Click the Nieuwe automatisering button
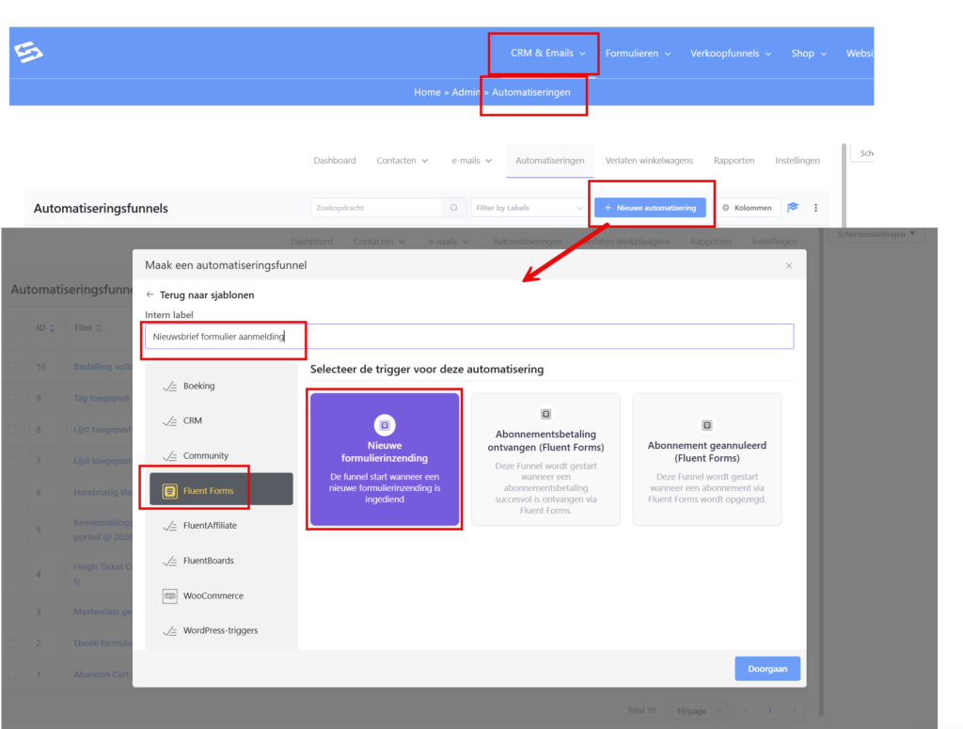Image resolution: width=963 pixels, height=729 pixels. click(650, 208)
